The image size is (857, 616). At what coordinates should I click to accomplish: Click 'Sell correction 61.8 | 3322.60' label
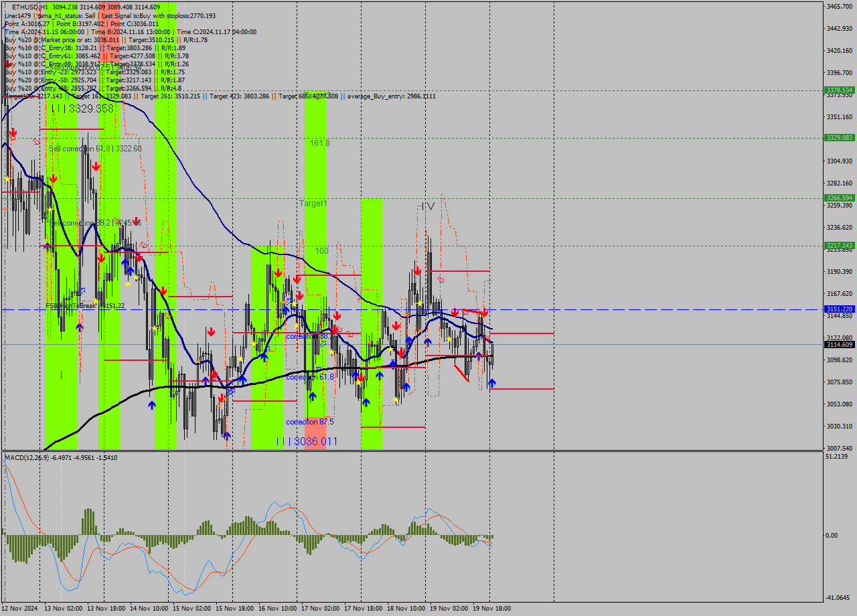pyautogui.click(x=95, y=148)
